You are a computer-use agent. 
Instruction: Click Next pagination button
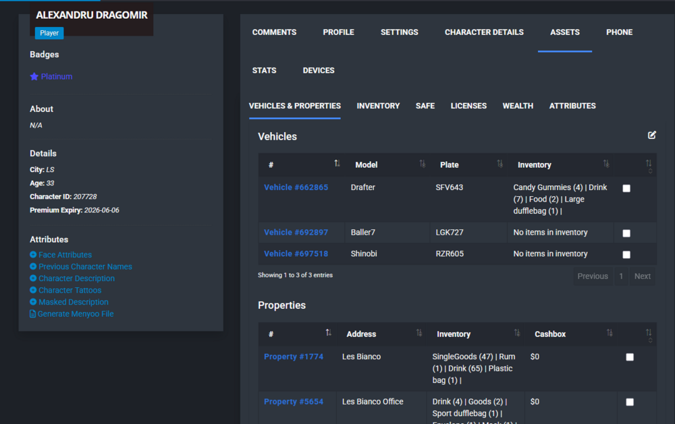coord(643,276)
